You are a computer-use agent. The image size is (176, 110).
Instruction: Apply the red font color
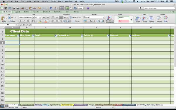tap(46, 21)
